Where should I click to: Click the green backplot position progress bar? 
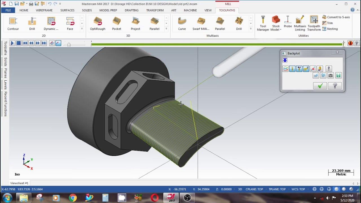pos(217,44)
